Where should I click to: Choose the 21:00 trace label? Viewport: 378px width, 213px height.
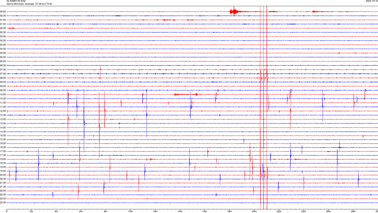click(3, 183)
